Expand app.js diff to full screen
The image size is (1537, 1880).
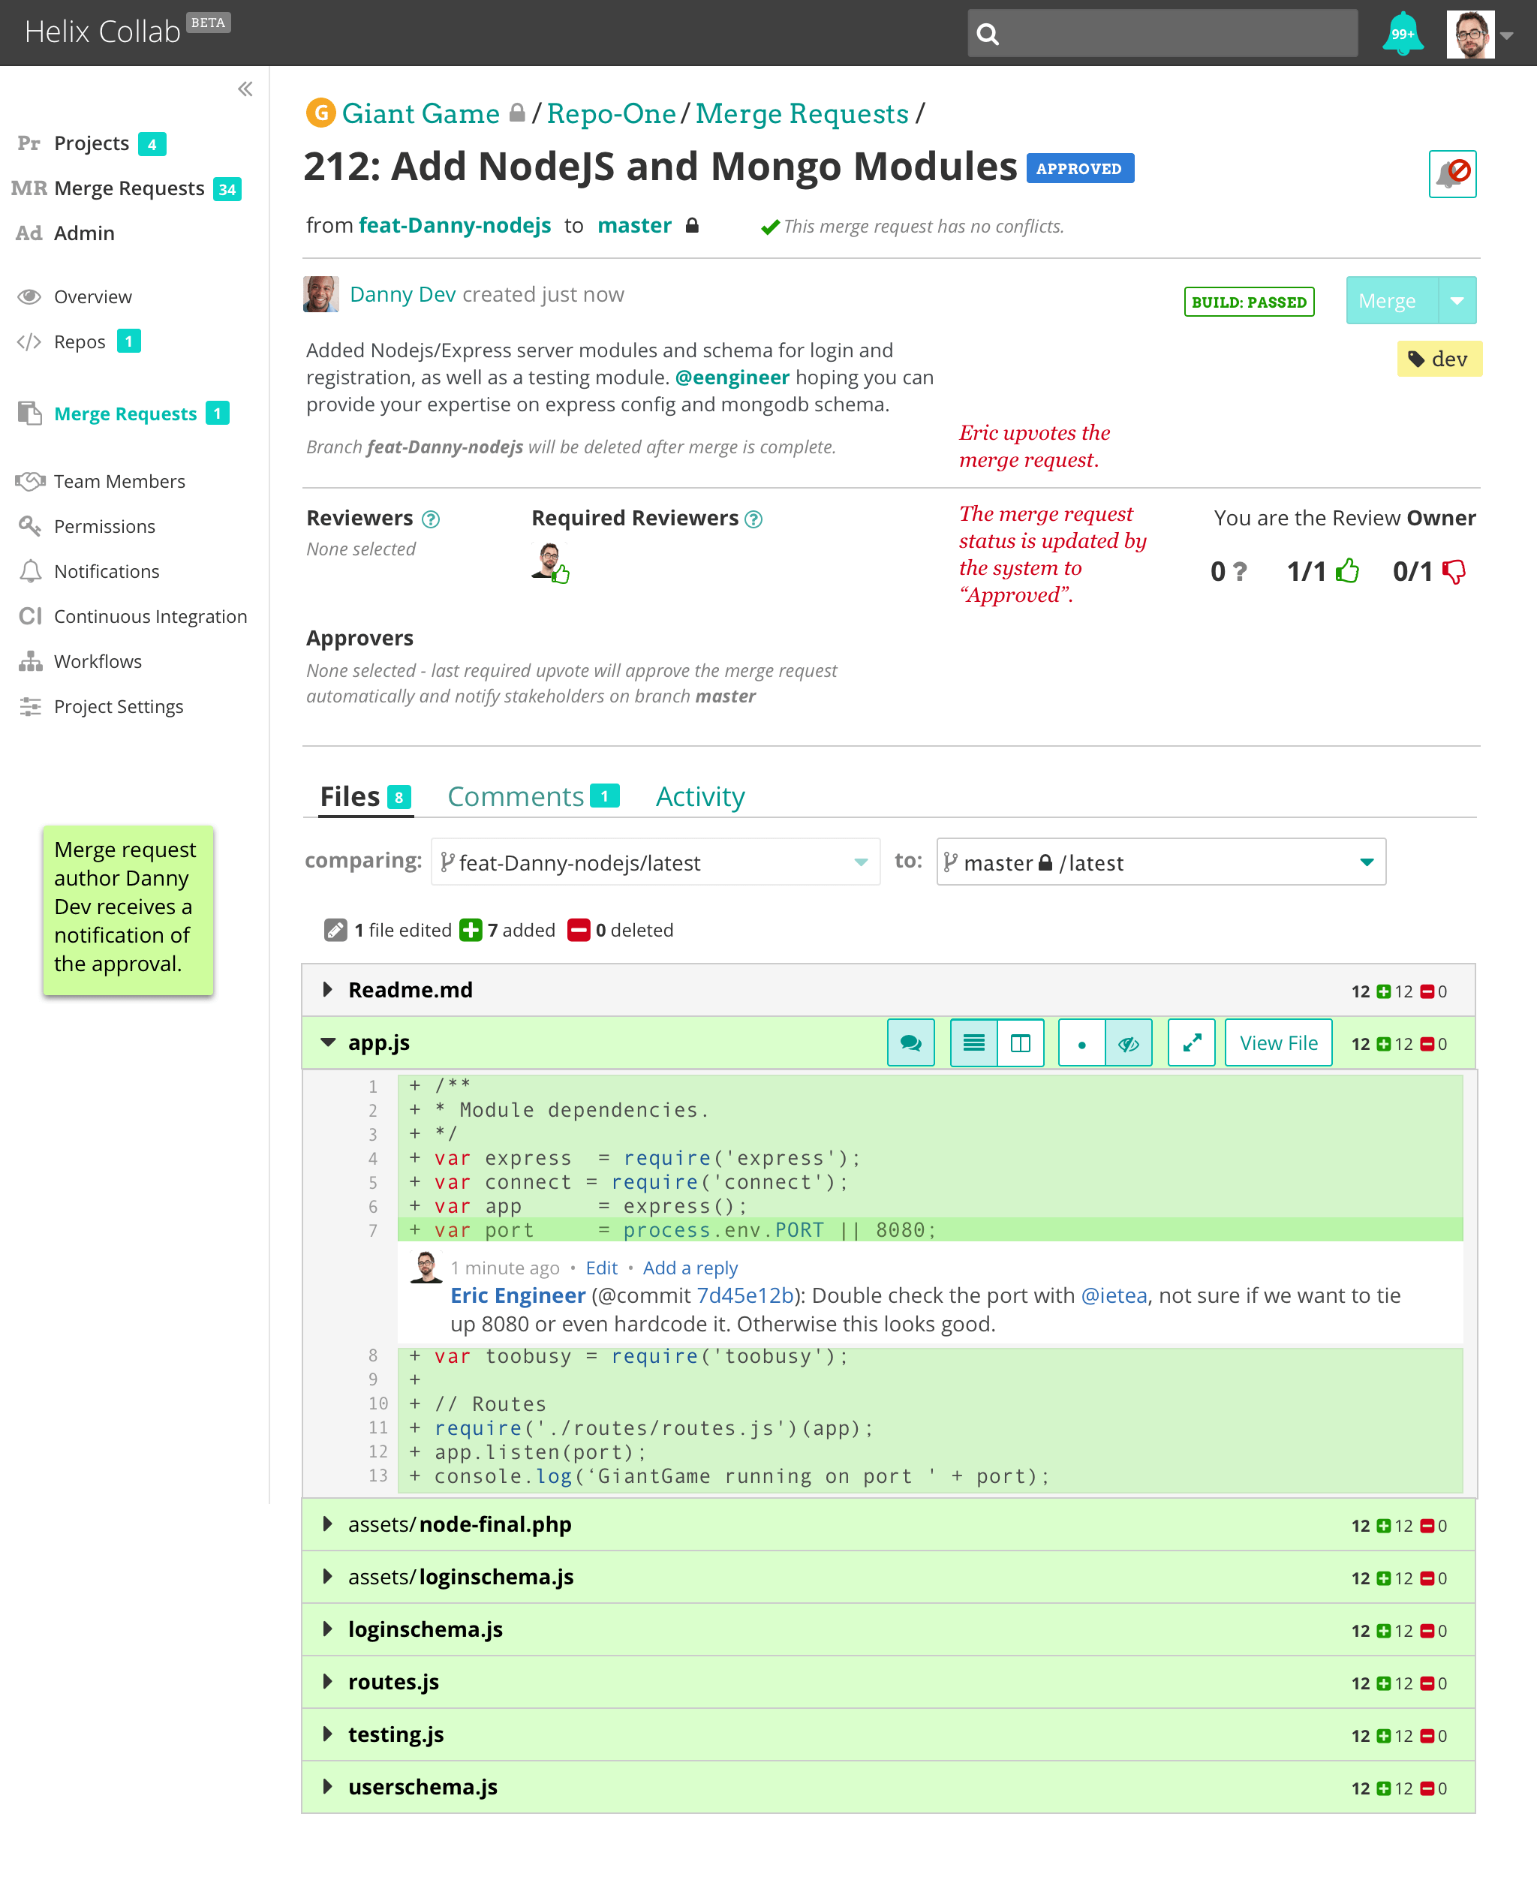tap(1191, 1042)
